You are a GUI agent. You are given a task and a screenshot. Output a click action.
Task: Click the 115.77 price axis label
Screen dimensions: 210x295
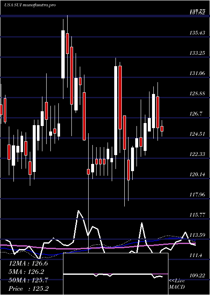pyautogui.click(x=197, y=215)
